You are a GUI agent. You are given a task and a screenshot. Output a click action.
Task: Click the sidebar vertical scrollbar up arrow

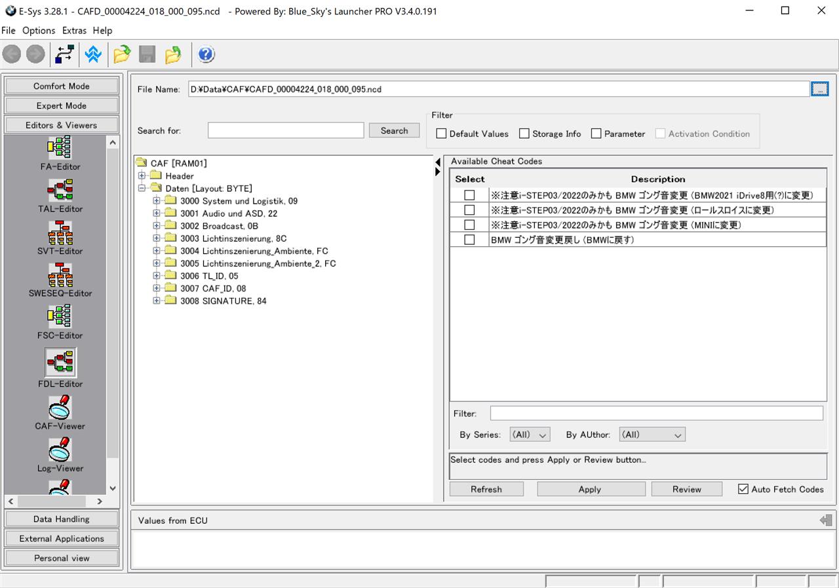pyautogui.click(x=112, y=142)
